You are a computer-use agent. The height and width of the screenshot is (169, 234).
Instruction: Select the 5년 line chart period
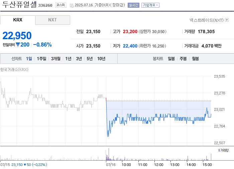pos(90,59)
